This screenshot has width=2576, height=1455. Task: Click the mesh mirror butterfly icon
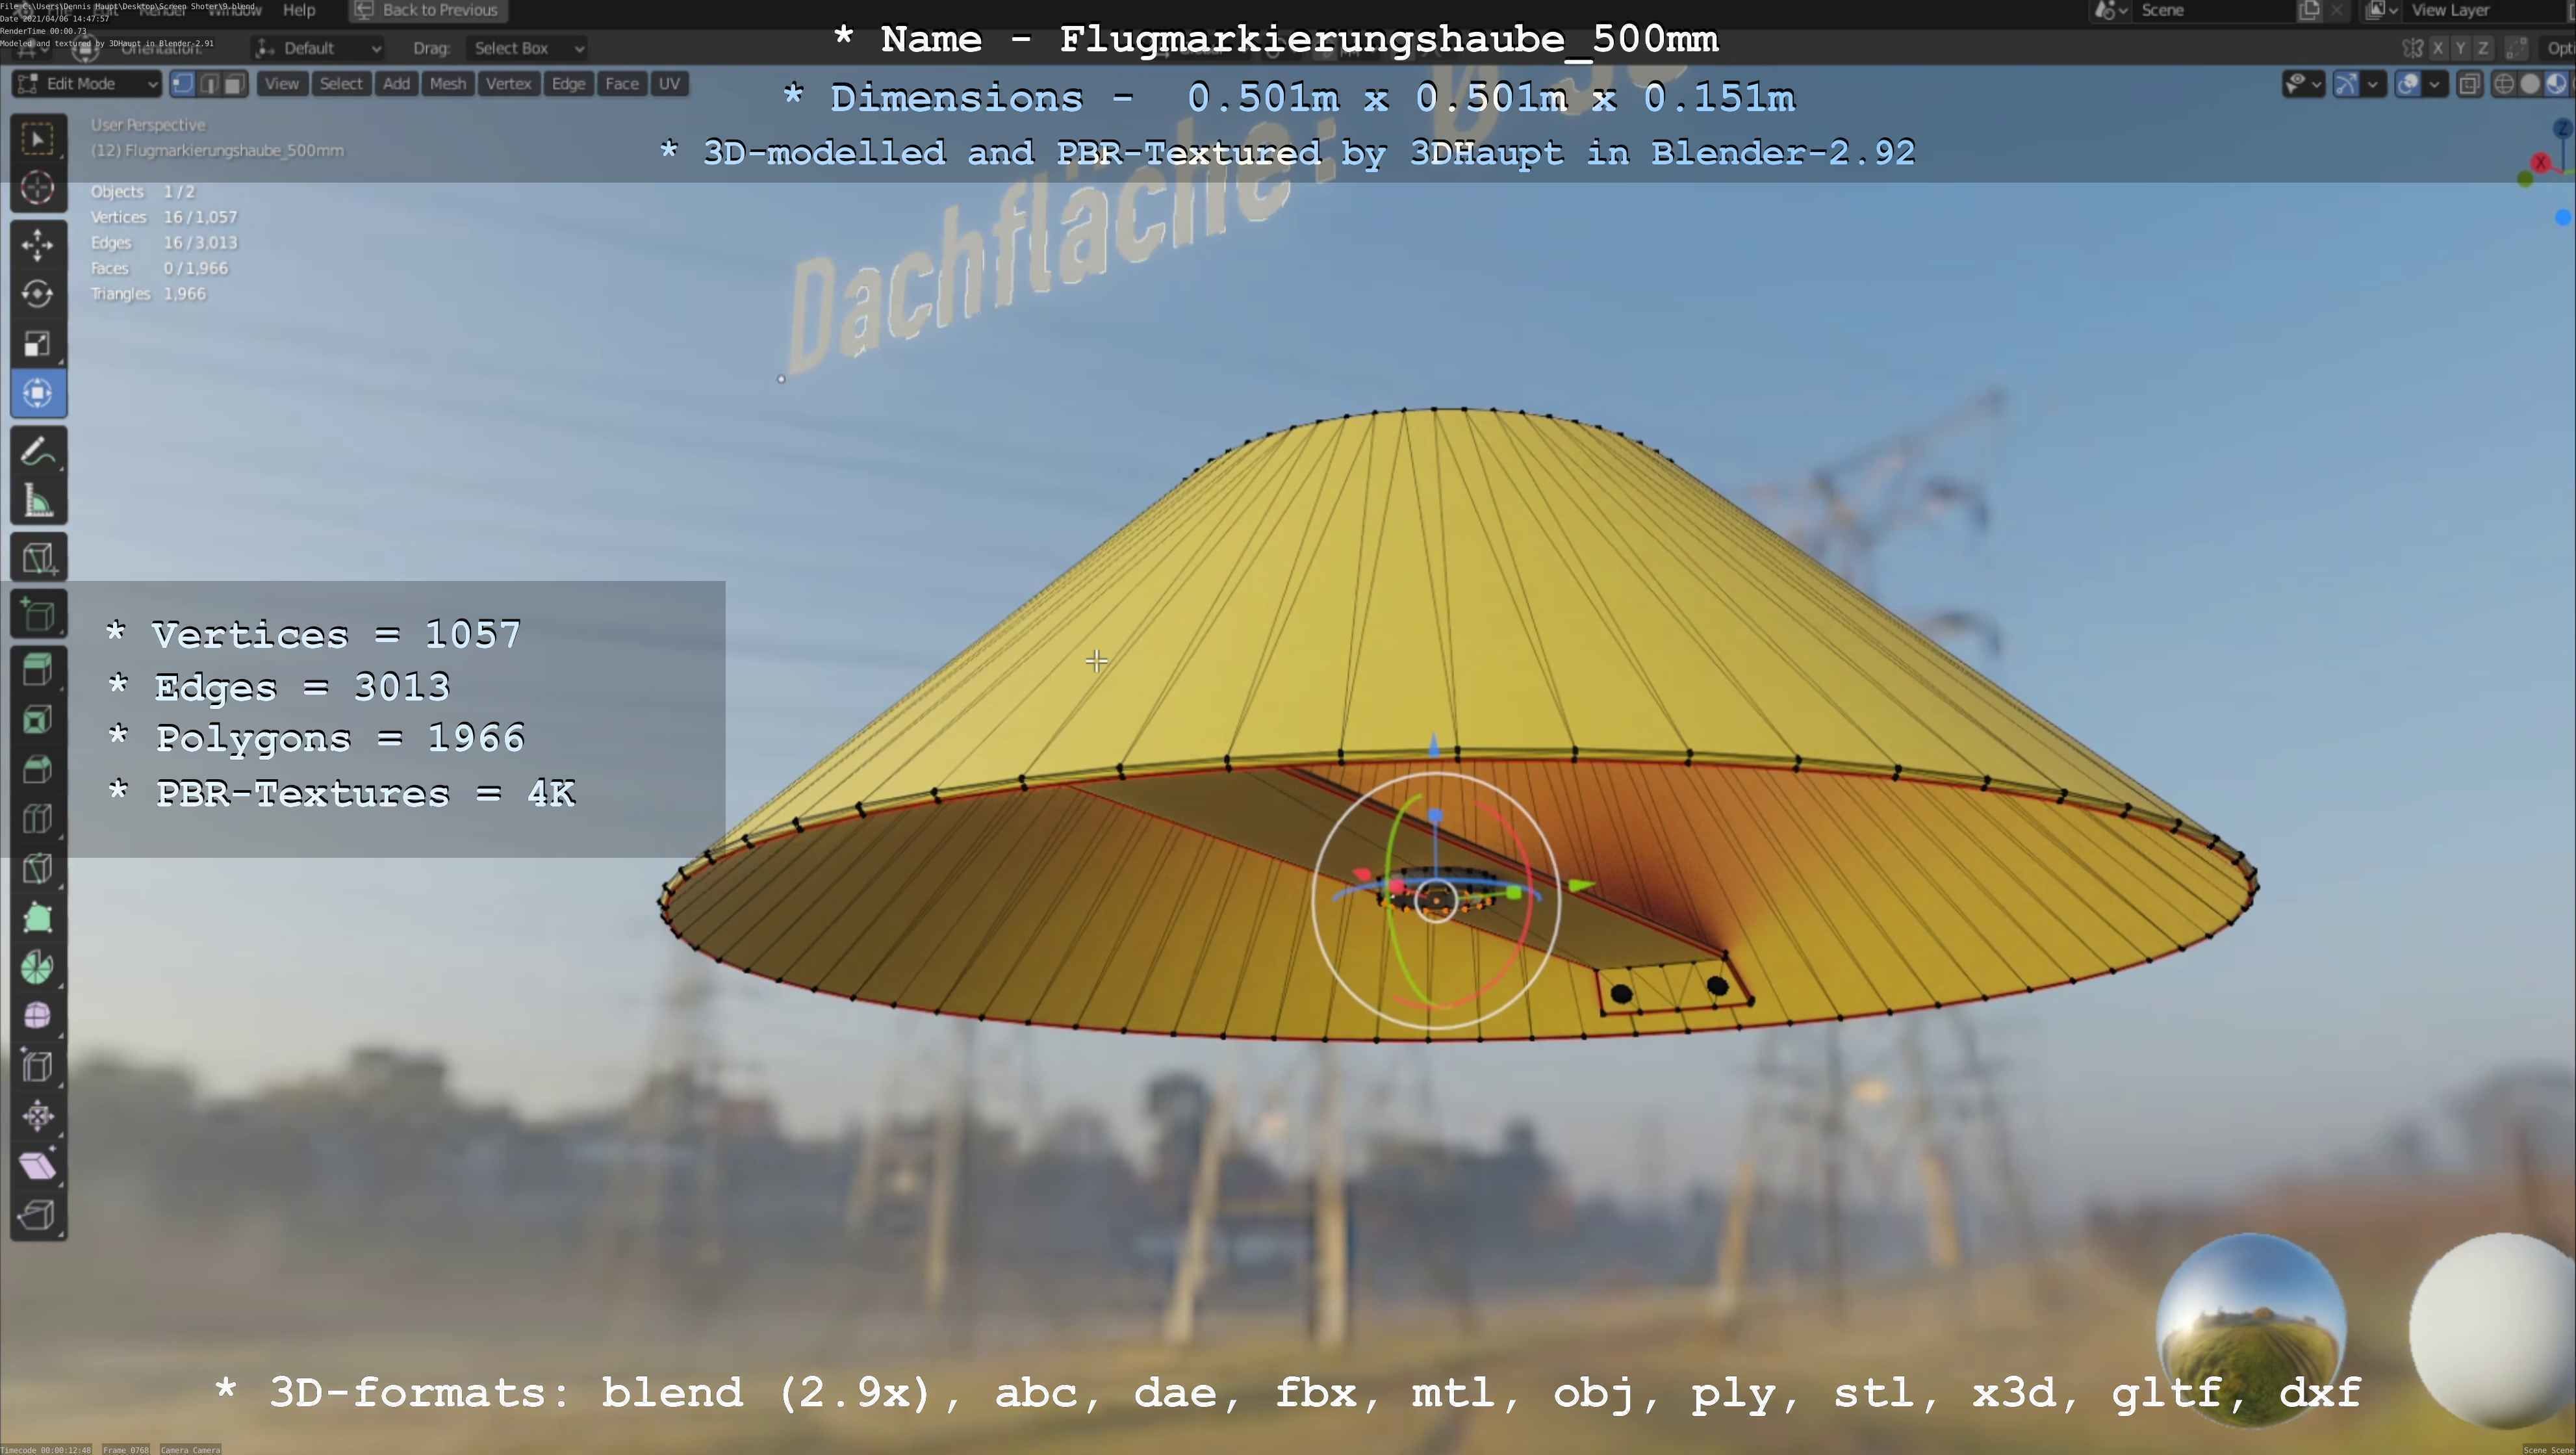pos(2412,48)
